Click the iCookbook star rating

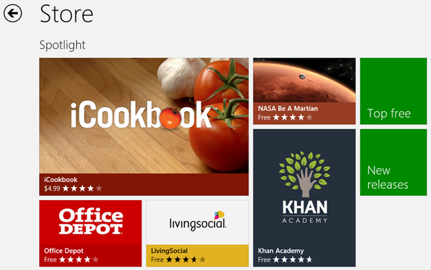82,189
